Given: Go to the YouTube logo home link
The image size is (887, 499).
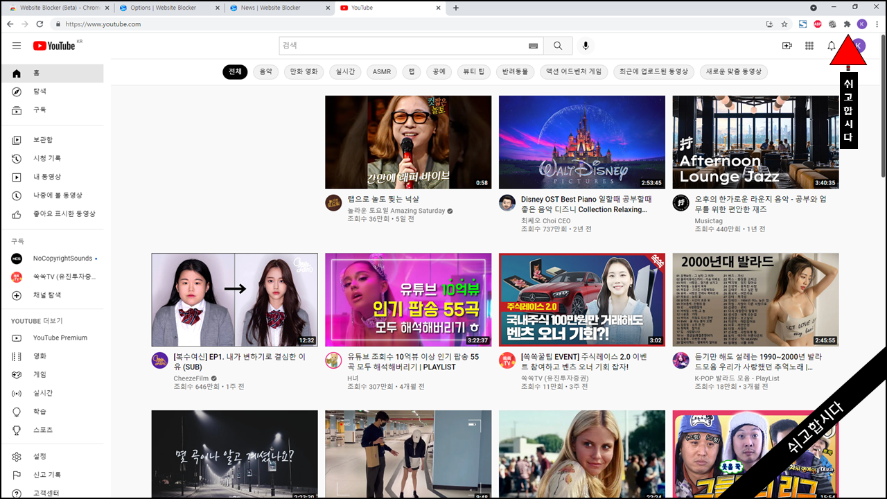Looking at the screenshot, I should [55, 46].
